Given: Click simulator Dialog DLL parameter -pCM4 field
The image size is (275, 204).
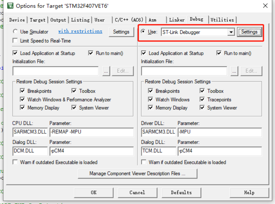Looking at the screenshot, I should (92, 151).
